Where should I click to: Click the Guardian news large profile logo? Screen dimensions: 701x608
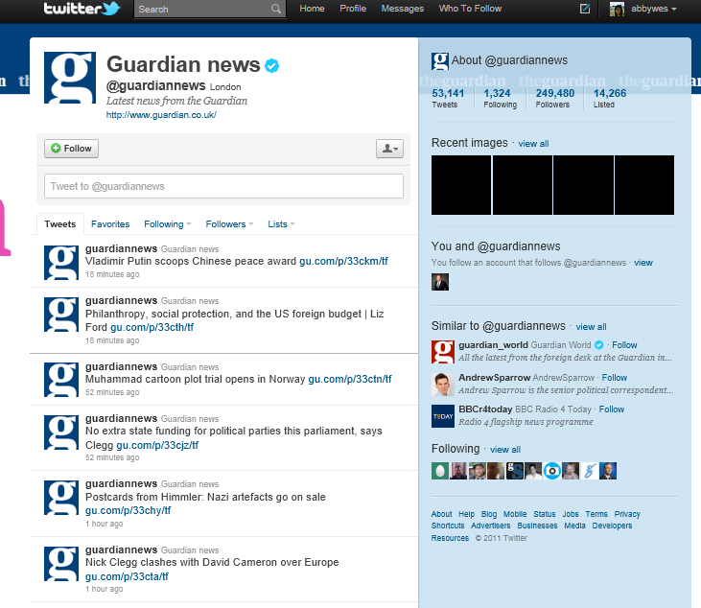70,78
